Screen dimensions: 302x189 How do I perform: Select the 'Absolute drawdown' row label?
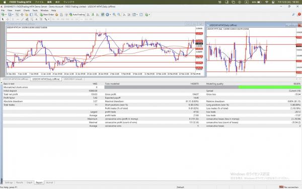coord(13,101)
